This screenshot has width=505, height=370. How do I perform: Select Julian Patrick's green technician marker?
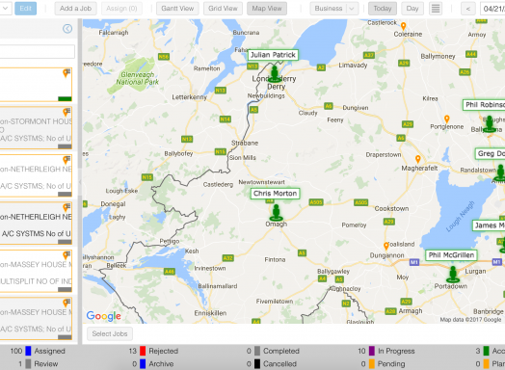click(275, 74)
